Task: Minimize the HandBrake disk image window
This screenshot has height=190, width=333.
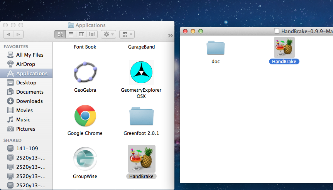Action: point(193,31)
